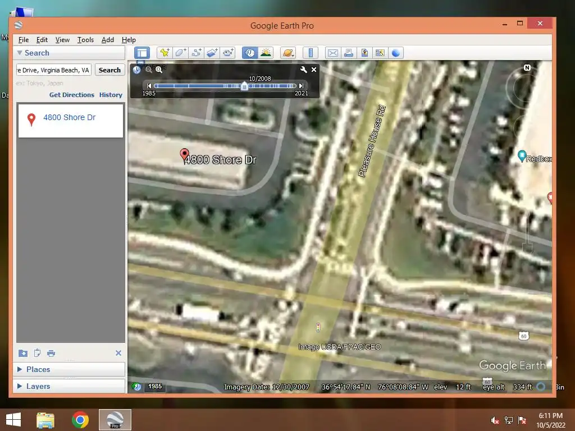The height and width of the screenshot is (431, 575).
Task: Open File Explorer from the taskbar
Action: tap(45, 420)
